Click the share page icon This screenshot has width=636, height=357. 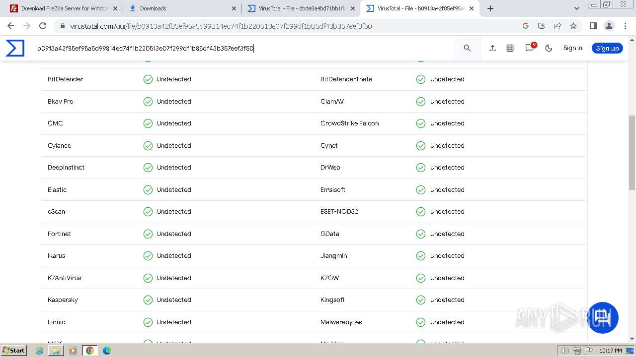[x=557, y=26]
